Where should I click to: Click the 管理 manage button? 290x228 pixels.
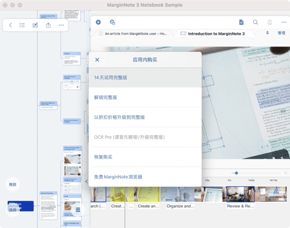click(281, 33)
